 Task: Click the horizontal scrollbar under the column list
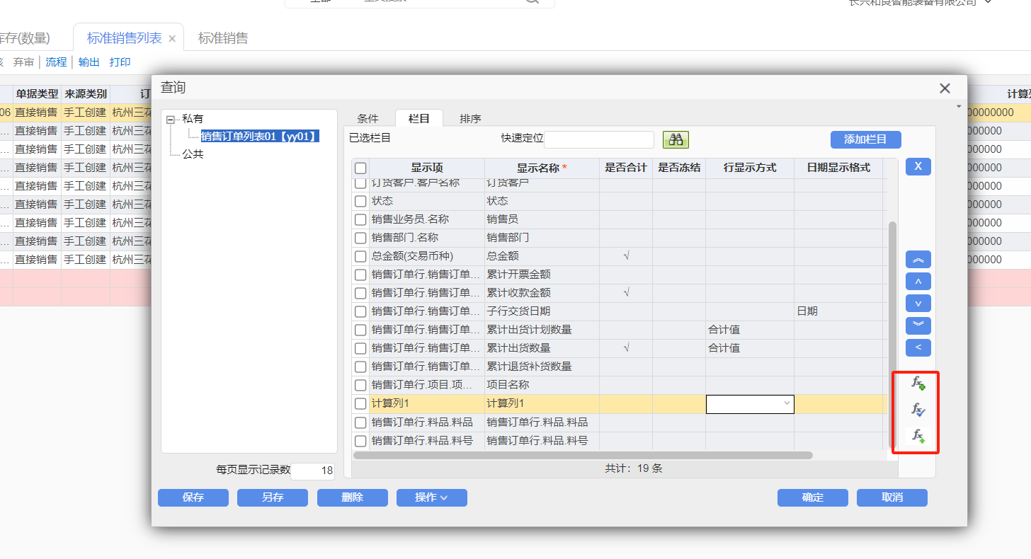[x=583, y=455]
